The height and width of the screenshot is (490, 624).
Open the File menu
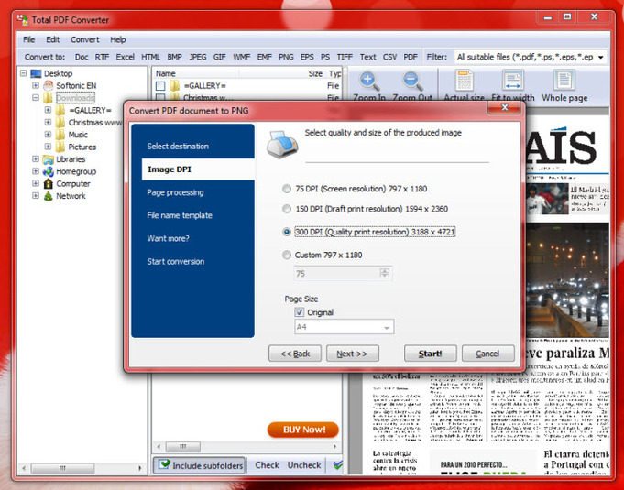click(28, 39)
